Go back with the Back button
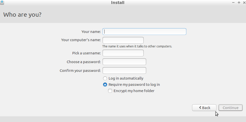The height and width of the screenshot is (122, 246). click(x=204, y=108)
